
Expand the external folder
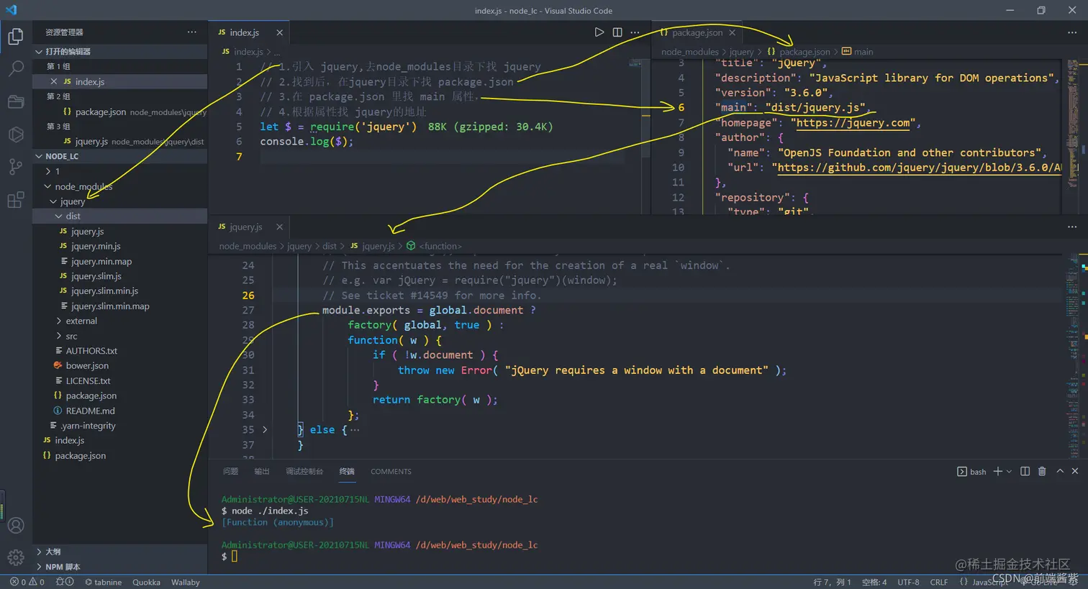(120, 321)
